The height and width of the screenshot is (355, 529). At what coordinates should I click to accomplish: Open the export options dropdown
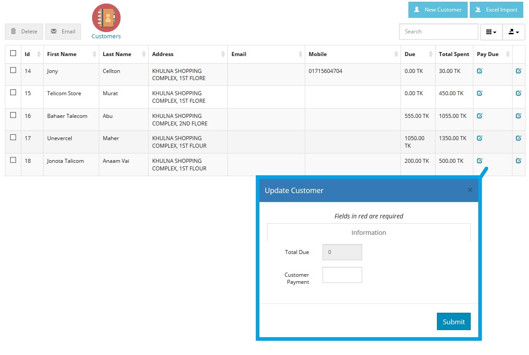514,31
